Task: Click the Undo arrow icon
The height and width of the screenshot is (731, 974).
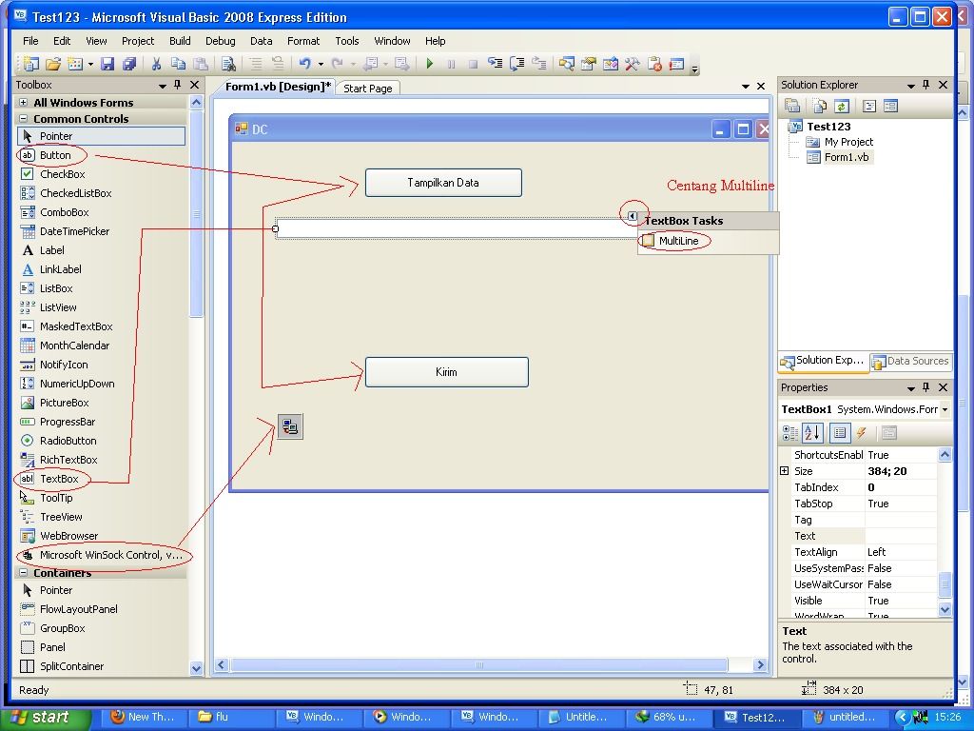Action: pyautogui.click(x=305, y=64)
